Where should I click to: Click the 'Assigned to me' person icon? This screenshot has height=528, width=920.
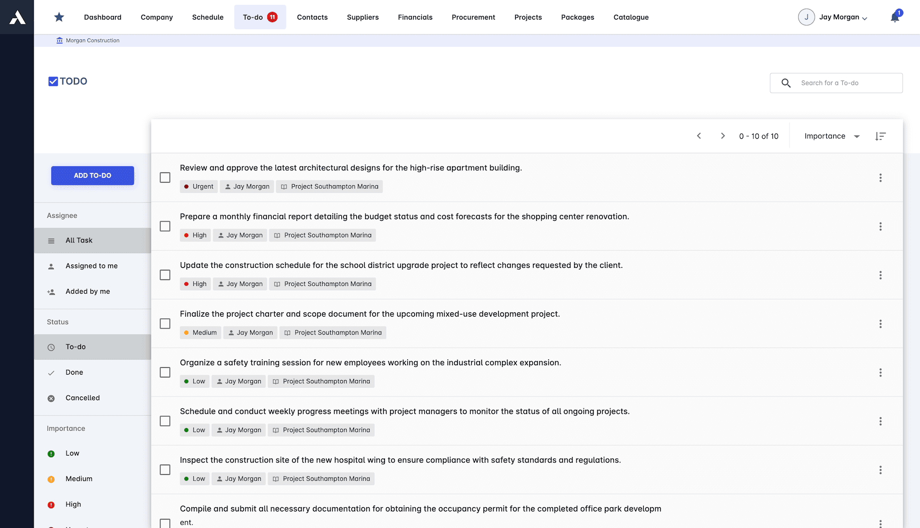(51, 266)
